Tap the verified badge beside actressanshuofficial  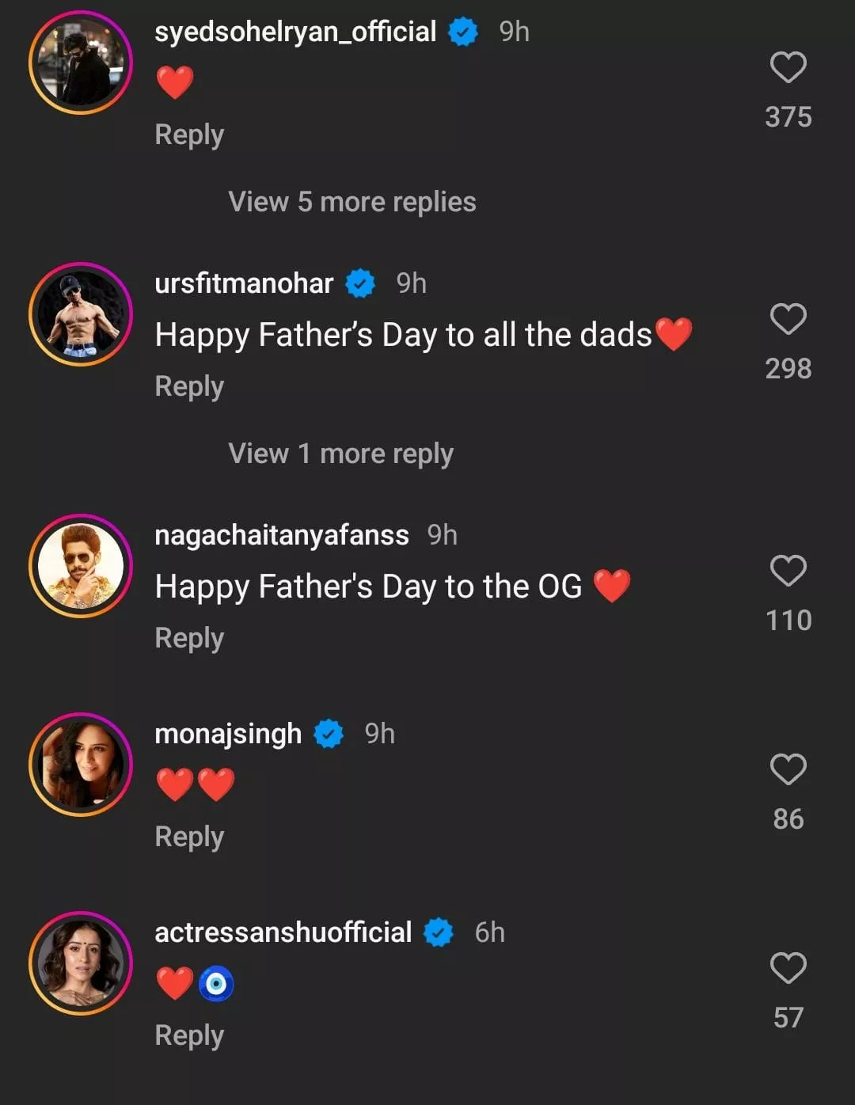coord(439,932)
